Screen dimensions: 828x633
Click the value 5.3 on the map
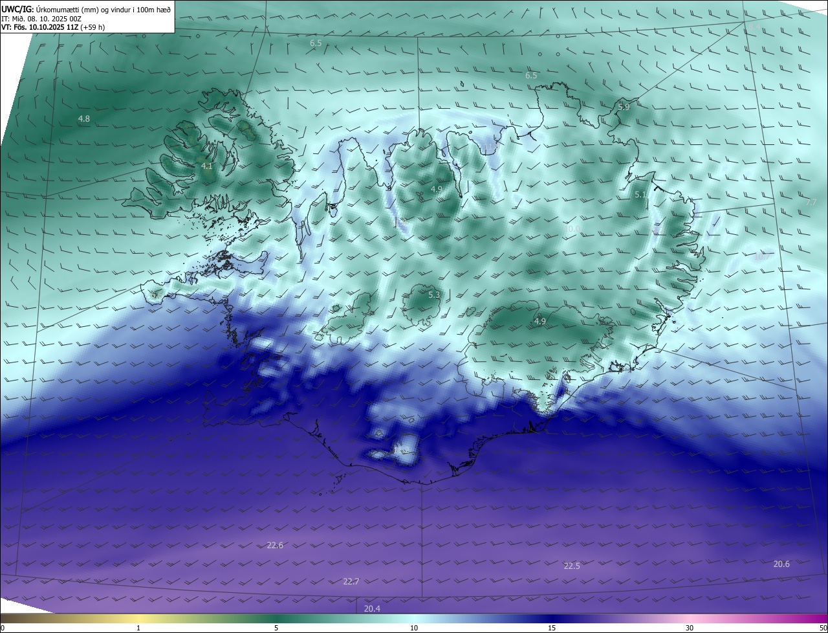[434, 295]
